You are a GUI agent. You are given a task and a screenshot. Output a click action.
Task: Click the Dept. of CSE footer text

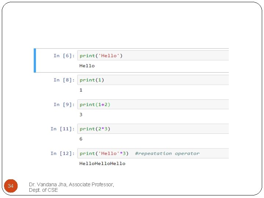tap(43, 190)
